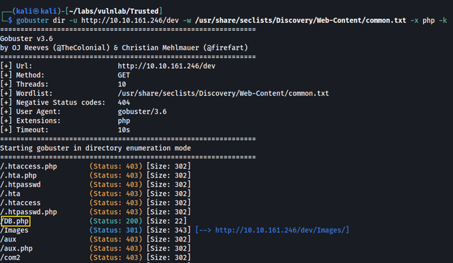Viewport: 453px width, 263px height.
Task: Select the /.htpasswd result line path
Action: 20,185
